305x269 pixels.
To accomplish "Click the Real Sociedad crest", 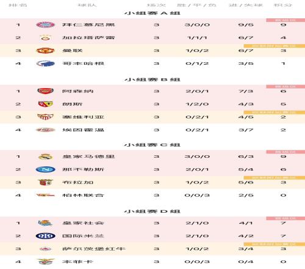I will [x=45, y=223].
